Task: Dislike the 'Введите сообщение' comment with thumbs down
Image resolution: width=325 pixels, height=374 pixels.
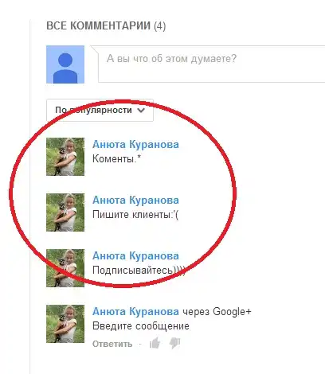Action: tap(174, 344)
